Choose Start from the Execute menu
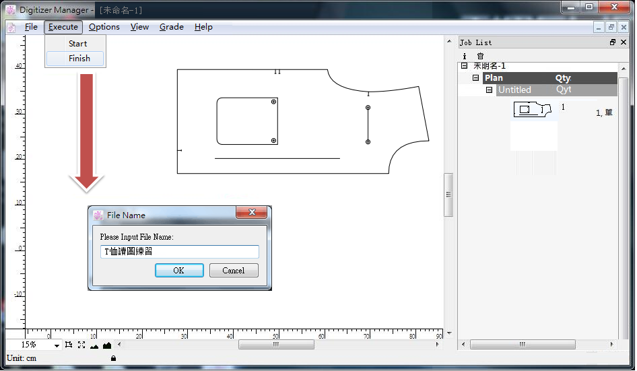This screenshot has width=637, height=371. coord(77,44)
